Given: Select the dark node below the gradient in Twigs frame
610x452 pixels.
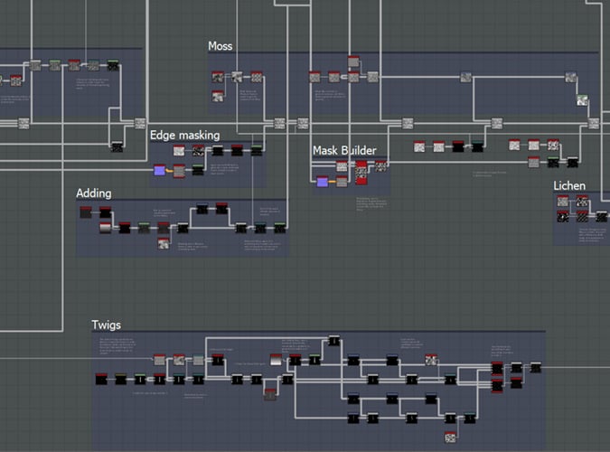Looking at the screenshot, I should pos(270,394).
